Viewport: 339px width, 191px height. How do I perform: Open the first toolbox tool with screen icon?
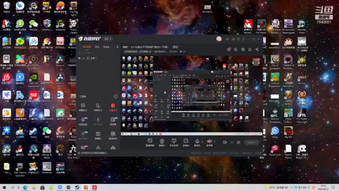point(83,107)
